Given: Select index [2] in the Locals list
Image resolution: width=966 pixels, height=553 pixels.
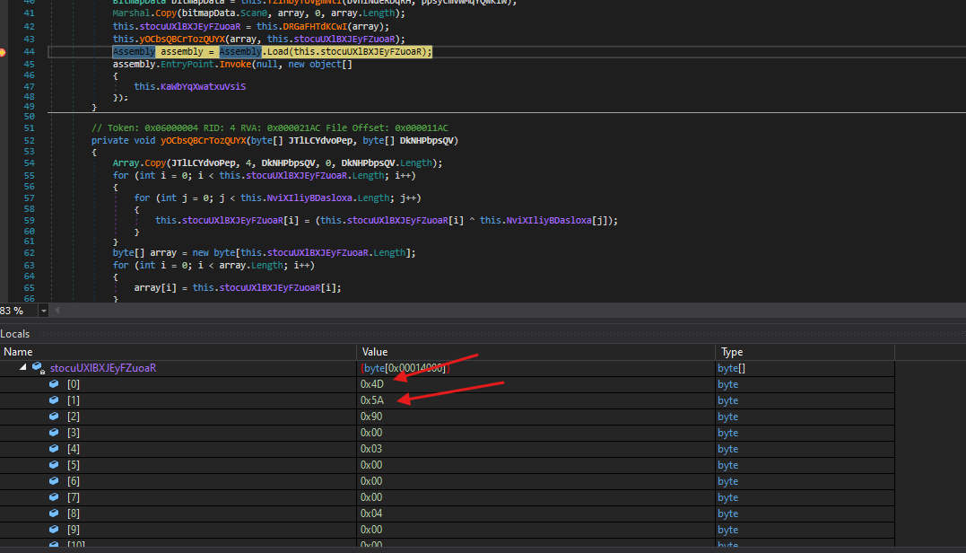Looking at the screenshot, I should (x=74, y=417).
